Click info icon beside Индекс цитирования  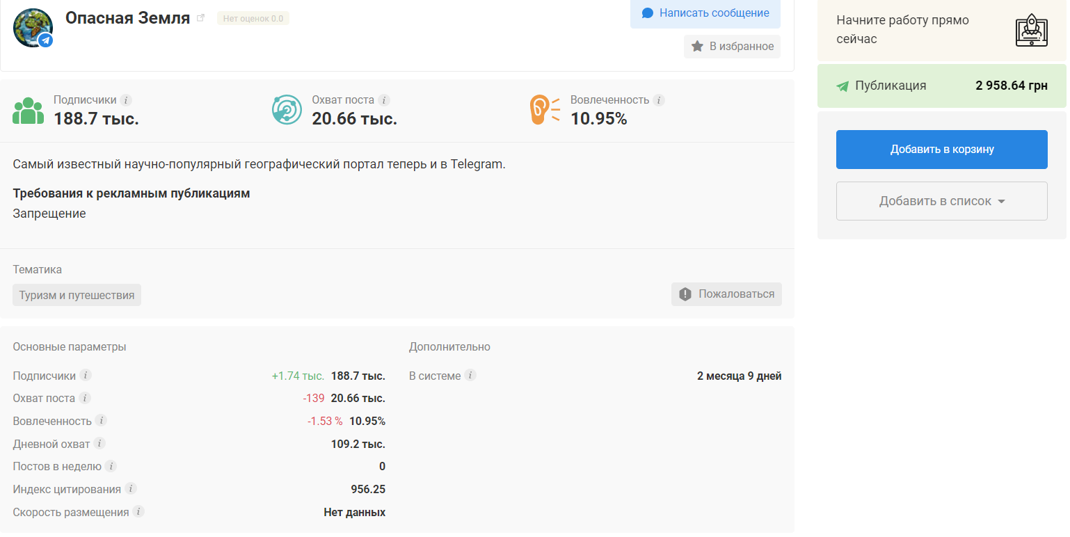pos(130,489)
